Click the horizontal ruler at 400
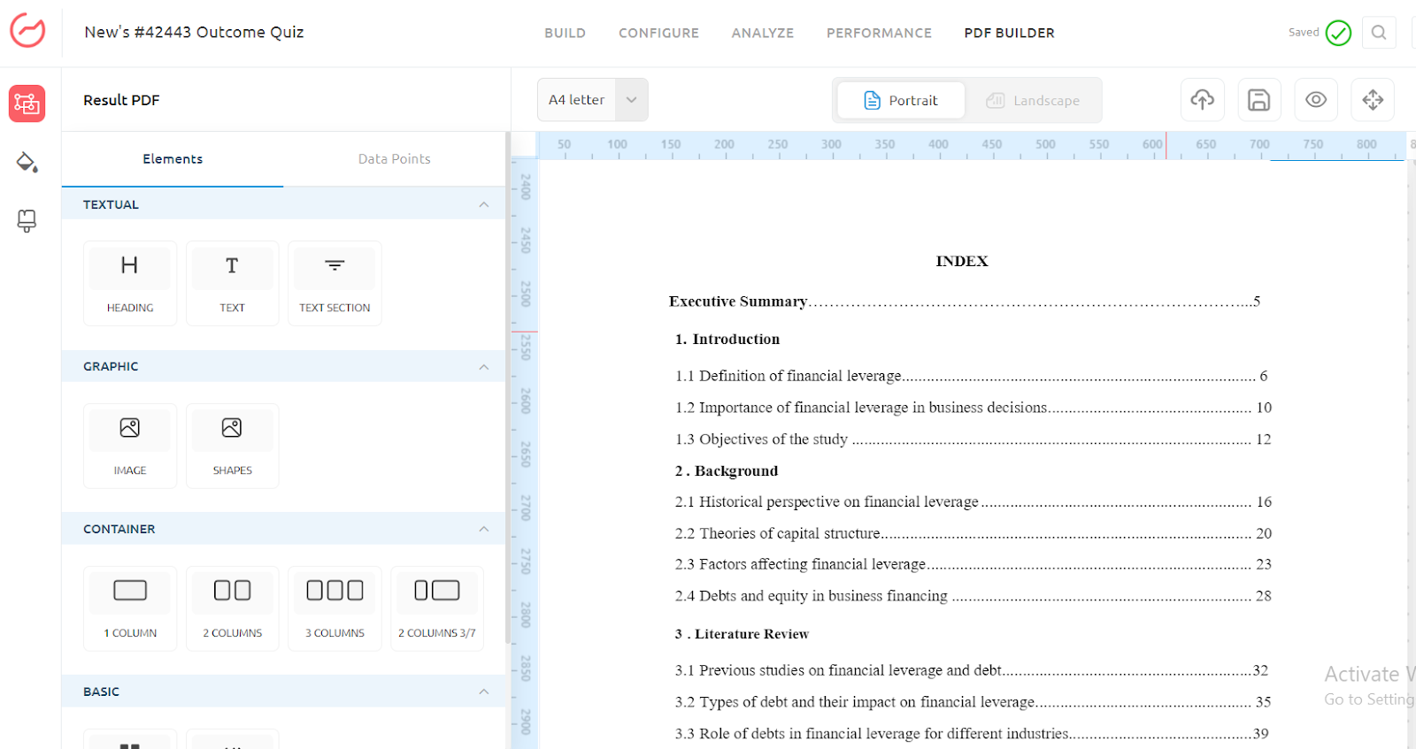 938,144
